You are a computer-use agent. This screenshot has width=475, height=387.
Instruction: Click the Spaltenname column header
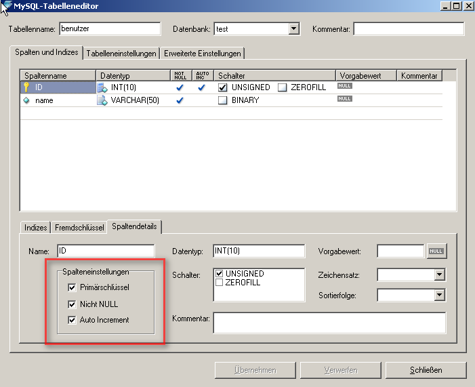click(58, 75)
